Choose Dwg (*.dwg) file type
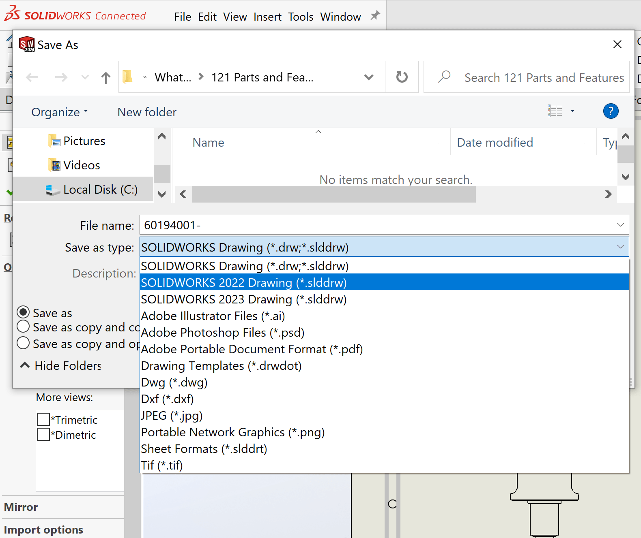This screenshot has height=538, width=641. coord(384,382)
